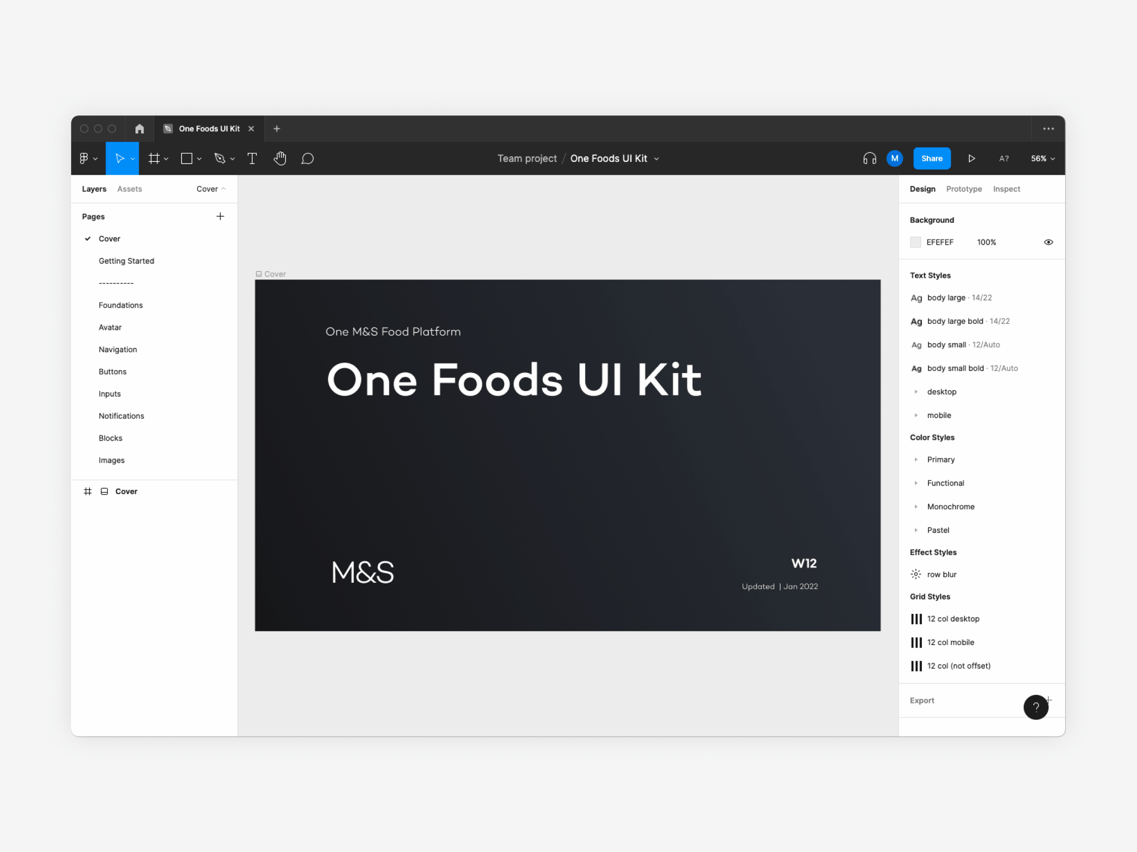1137x852 pixels.
Task: Click the Share button
Action: click(x=931, y=158)
